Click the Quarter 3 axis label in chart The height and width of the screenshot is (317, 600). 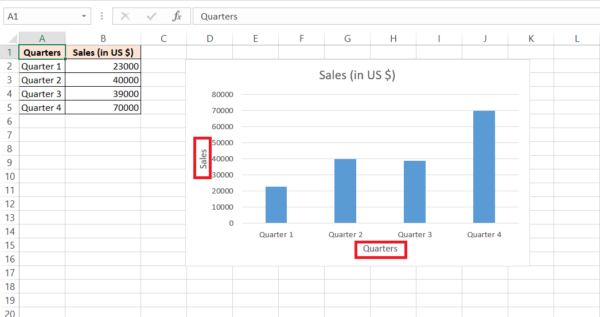(x=415, y=234)
